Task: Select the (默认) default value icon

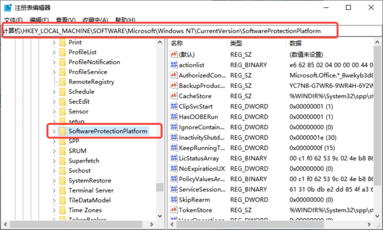Action: point(174,54)
